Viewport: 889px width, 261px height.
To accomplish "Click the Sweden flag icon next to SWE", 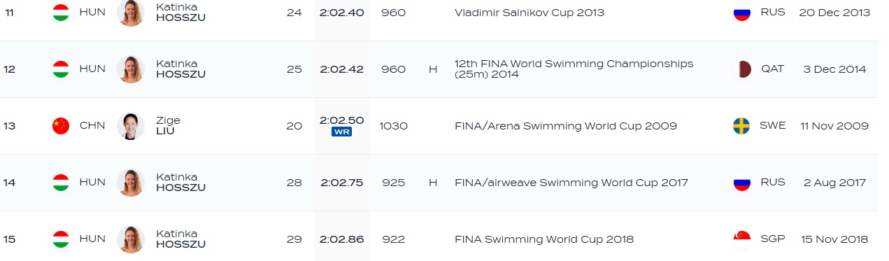I will (741, 126).
